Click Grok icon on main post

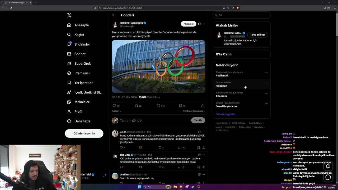pyautogui.click(x=199, y=24)
